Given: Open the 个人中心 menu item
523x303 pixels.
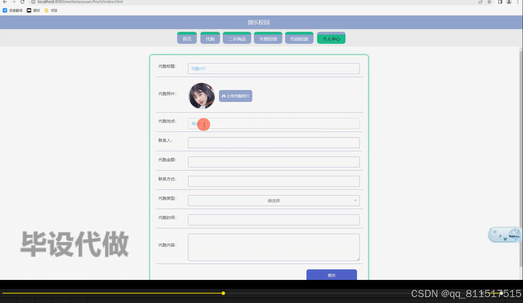Looking at the screenshot, I should 331,39.
